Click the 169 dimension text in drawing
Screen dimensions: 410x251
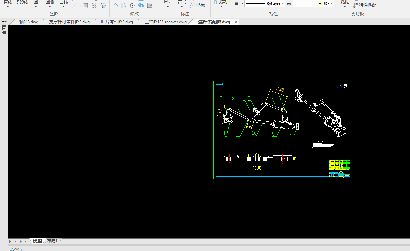219,113
